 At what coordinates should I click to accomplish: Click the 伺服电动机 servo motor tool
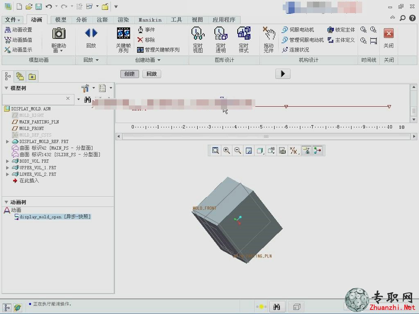click(298, 29)
